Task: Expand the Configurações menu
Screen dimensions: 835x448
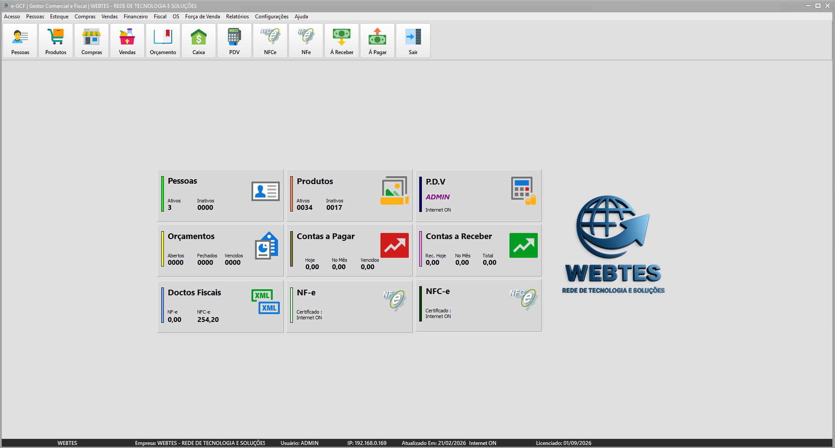Action: [x=272, y=17]
